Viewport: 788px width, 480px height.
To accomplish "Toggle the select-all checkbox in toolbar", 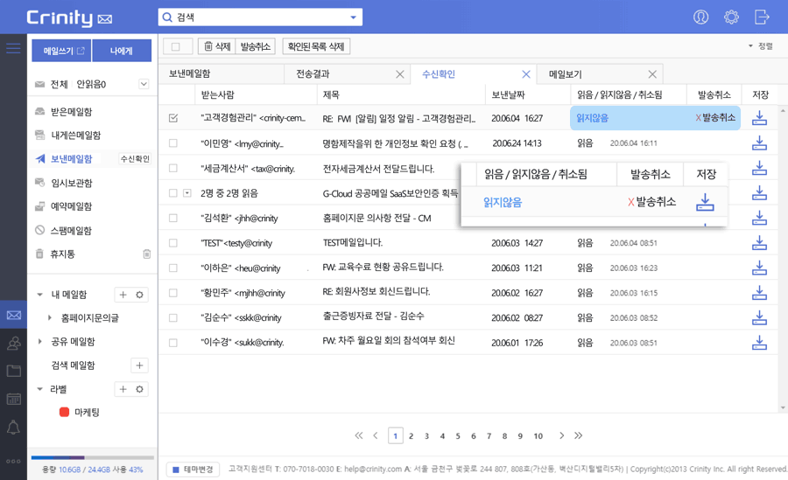I will click(175, 46).
